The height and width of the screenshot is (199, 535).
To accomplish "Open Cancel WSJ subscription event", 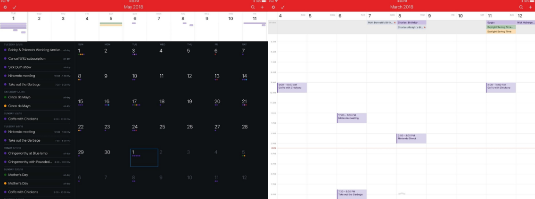I will pos(37,59).
